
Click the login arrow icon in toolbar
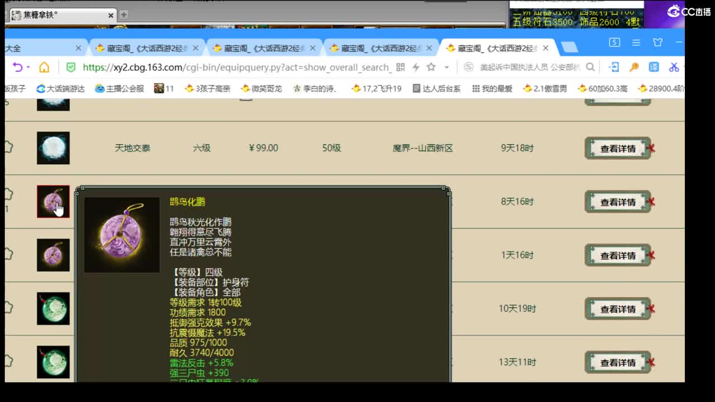pos(614,67)
